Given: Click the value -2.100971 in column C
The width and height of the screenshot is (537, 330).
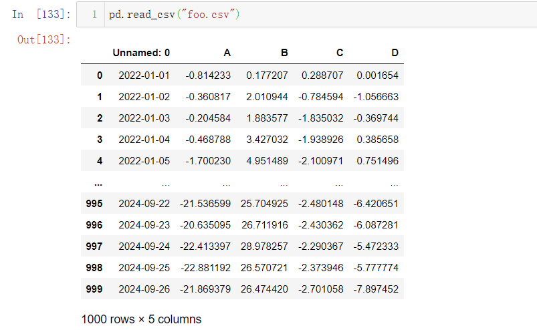Looking at the screenshot, I should [x=320, y=161].
